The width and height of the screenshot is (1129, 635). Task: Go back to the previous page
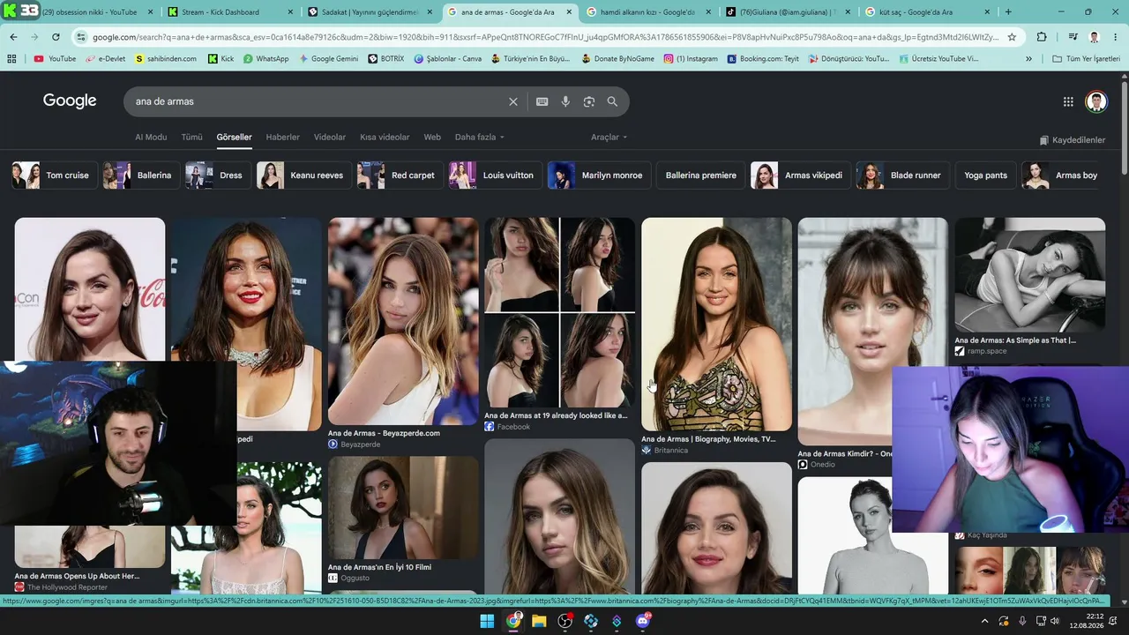coord(13,37)
